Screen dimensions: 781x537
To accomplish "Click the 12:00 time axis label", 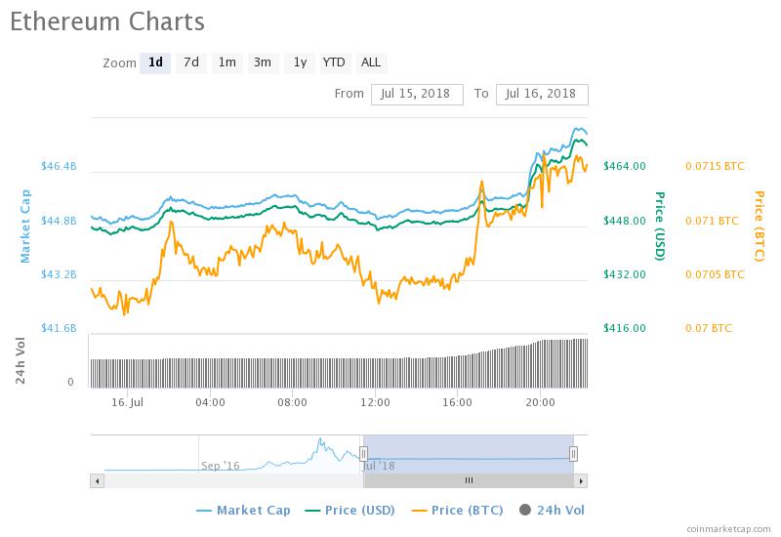I will [x=375, y=402].
